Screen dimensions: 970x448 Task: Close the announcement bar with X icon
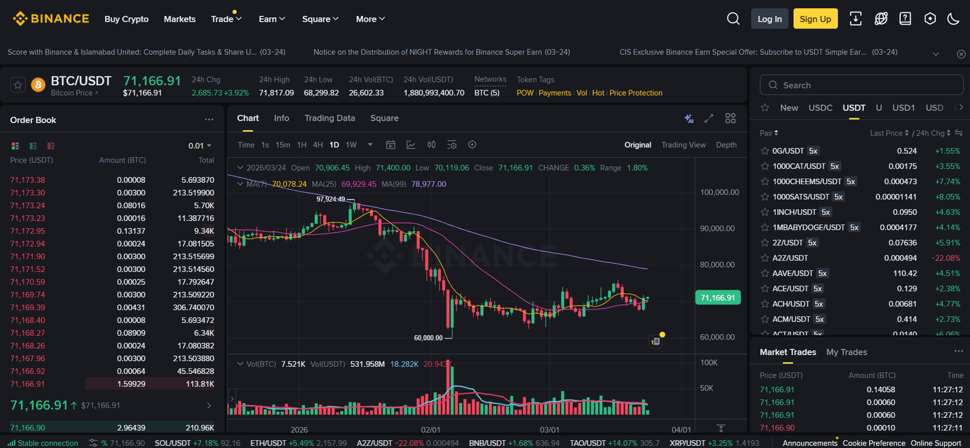click(x=961, y=54)
